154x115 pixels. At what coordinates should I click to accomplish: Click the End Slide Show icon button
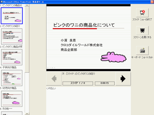[142, 13]
